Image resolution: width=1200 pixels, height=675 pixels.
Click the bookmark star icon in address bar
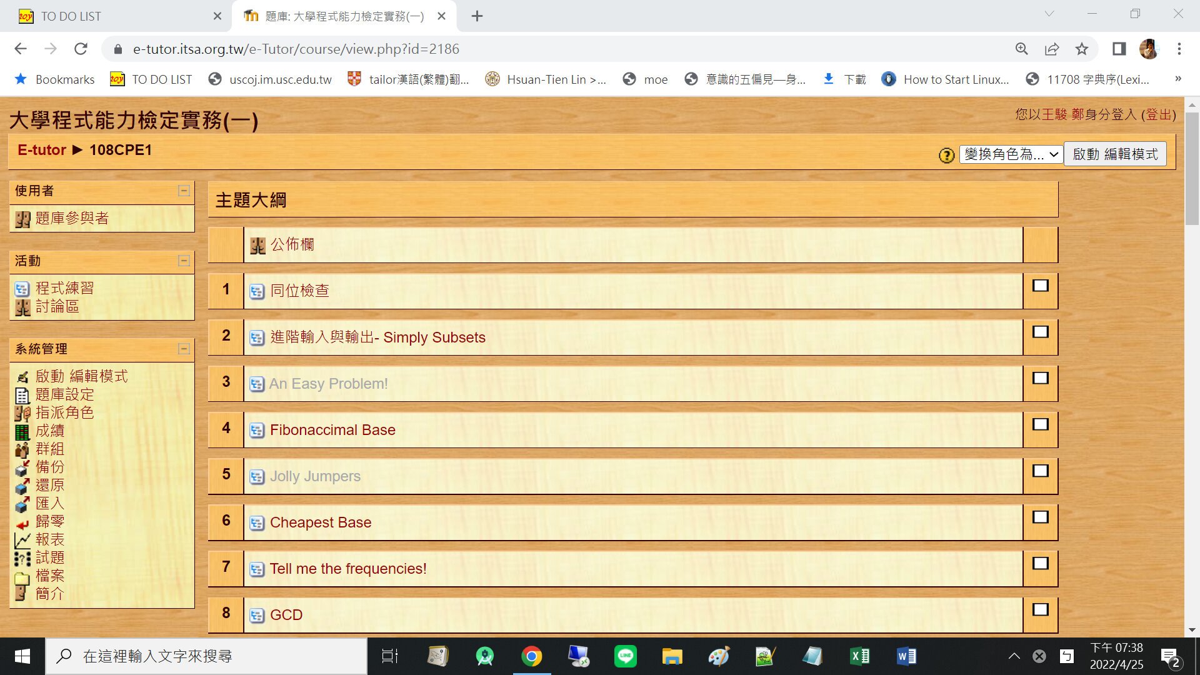point(1082,49)
